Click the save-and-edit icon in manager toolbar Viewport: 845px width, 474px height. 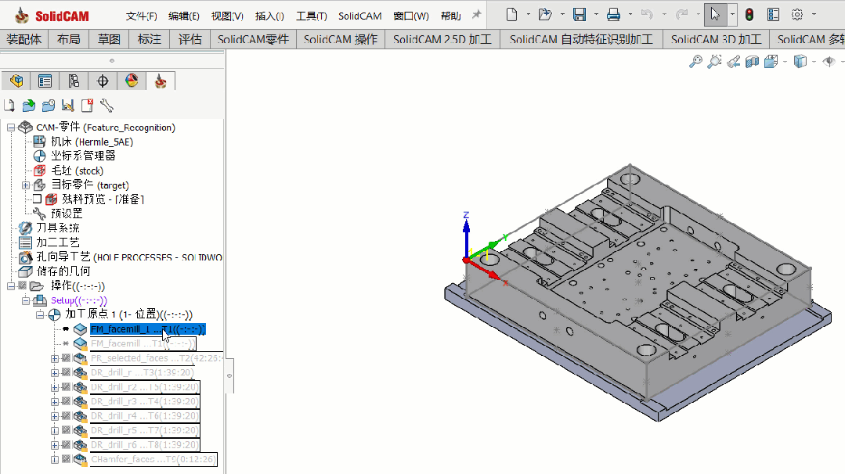click(67, 106)
